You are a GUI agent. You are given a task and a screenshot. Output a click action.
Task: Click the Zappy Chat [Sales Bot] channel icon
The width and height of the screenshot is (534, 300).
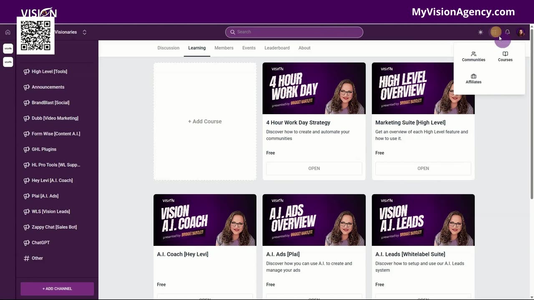(27, 227)
